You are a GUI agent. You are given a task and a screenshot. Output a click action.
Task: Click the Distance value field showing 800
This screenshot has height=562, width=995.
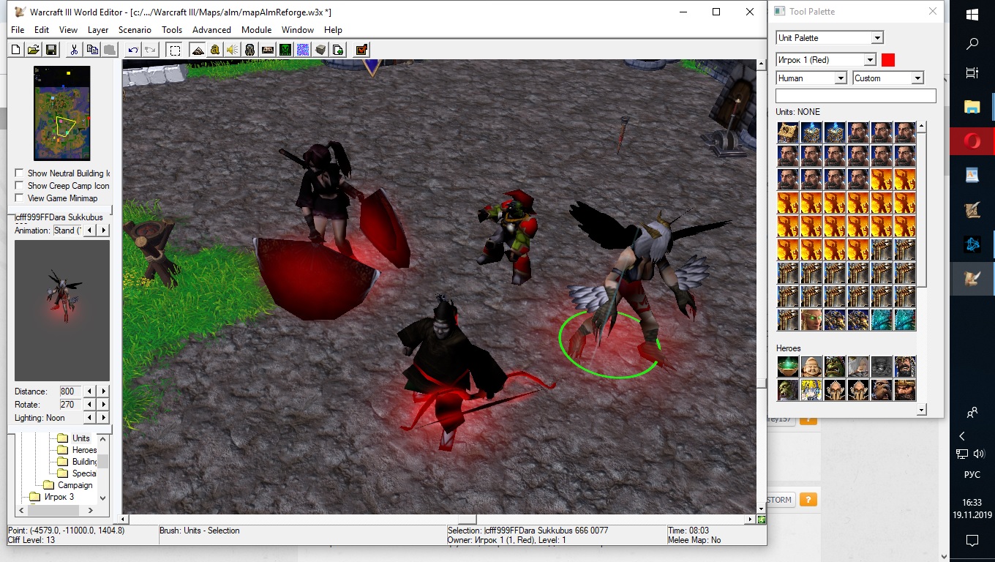click(x=70, y=391)
